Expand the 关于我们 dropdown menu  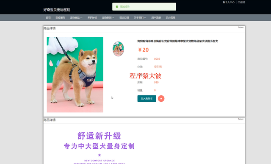[140, 18]
